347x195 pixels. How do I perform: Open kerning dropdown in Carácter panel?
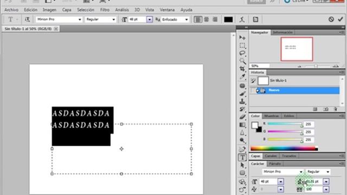pos(281,189)
